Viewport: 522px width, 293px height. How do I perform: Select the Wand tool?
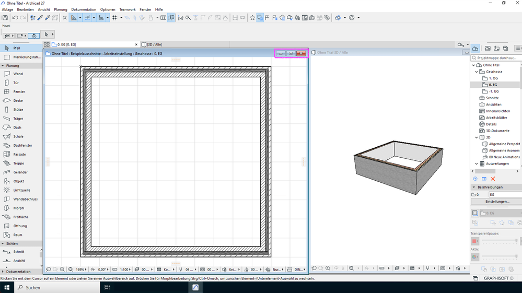[x=18, y=74]
